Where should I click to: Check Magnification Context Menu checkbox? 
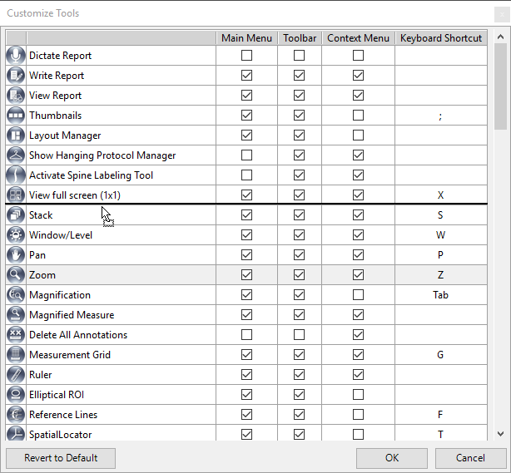[x=358, y=295]
